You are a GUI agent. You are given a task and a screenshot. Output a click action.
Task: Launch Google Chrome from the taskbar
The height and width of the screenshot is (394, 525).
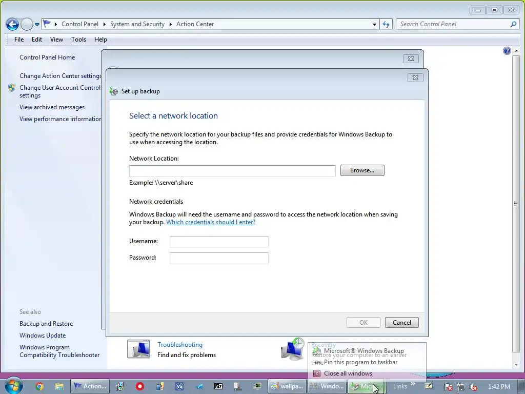[39, 387]
